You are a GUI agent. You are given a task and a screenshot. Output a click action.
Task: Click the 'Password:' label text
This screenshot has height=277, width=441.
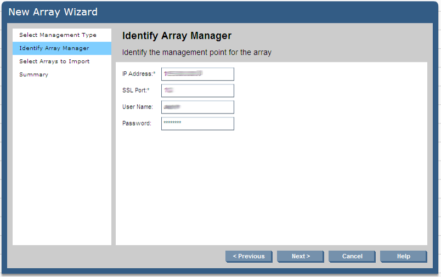pyautogui.click(x=137, y=123)
